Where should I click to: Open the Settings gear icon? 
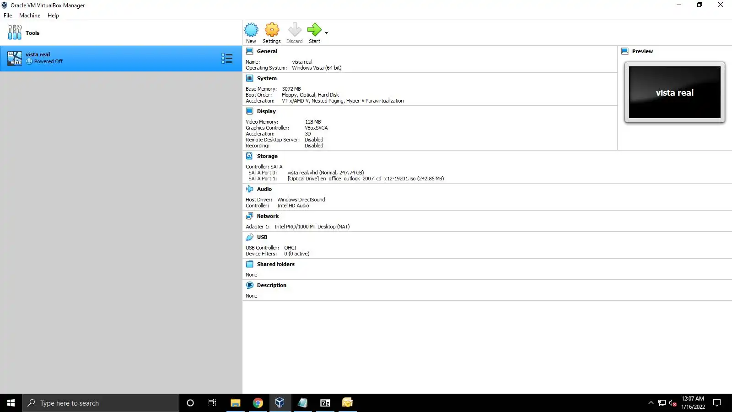pos(272,30)
